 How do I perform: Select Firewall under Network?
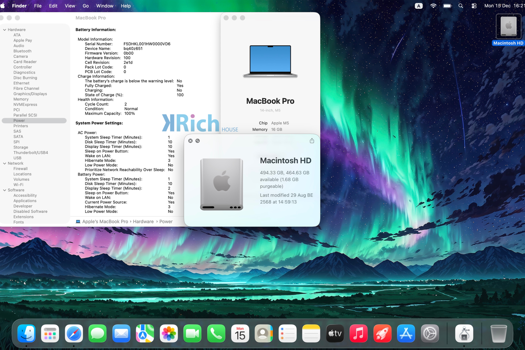click(x=21, y=169)
